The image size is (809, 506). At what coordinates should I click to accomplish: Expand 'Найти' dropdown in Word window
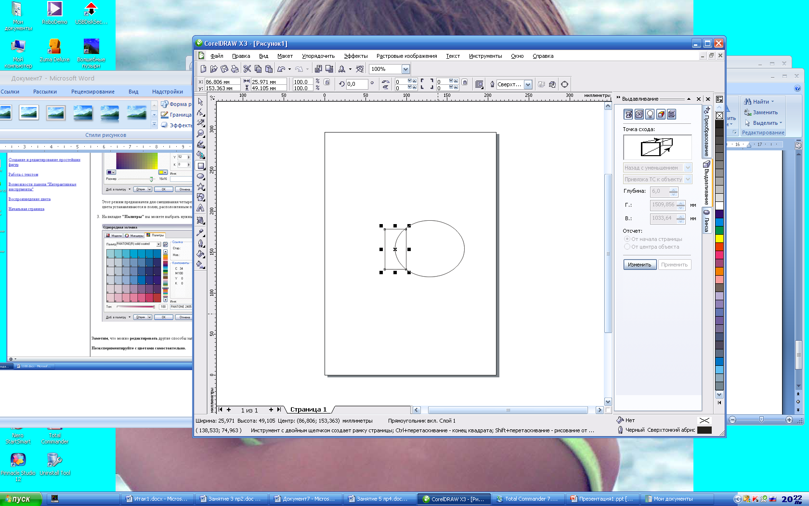[772, 102]
